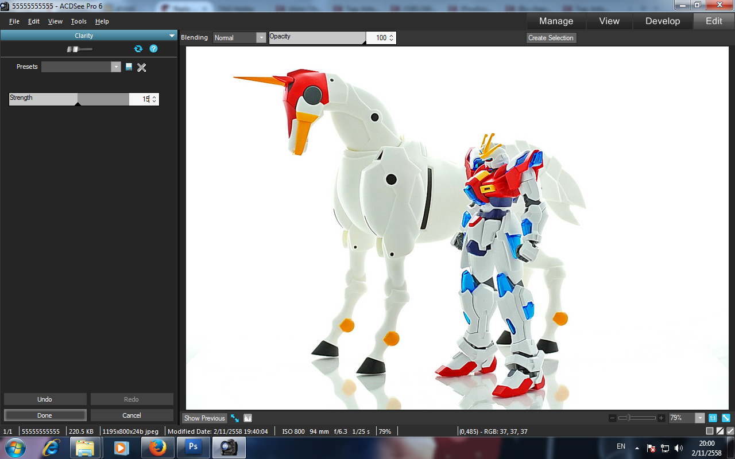Viewport: 735px width, 459px height.
Task: Delete the preset with the X icon
Action: 142,67
